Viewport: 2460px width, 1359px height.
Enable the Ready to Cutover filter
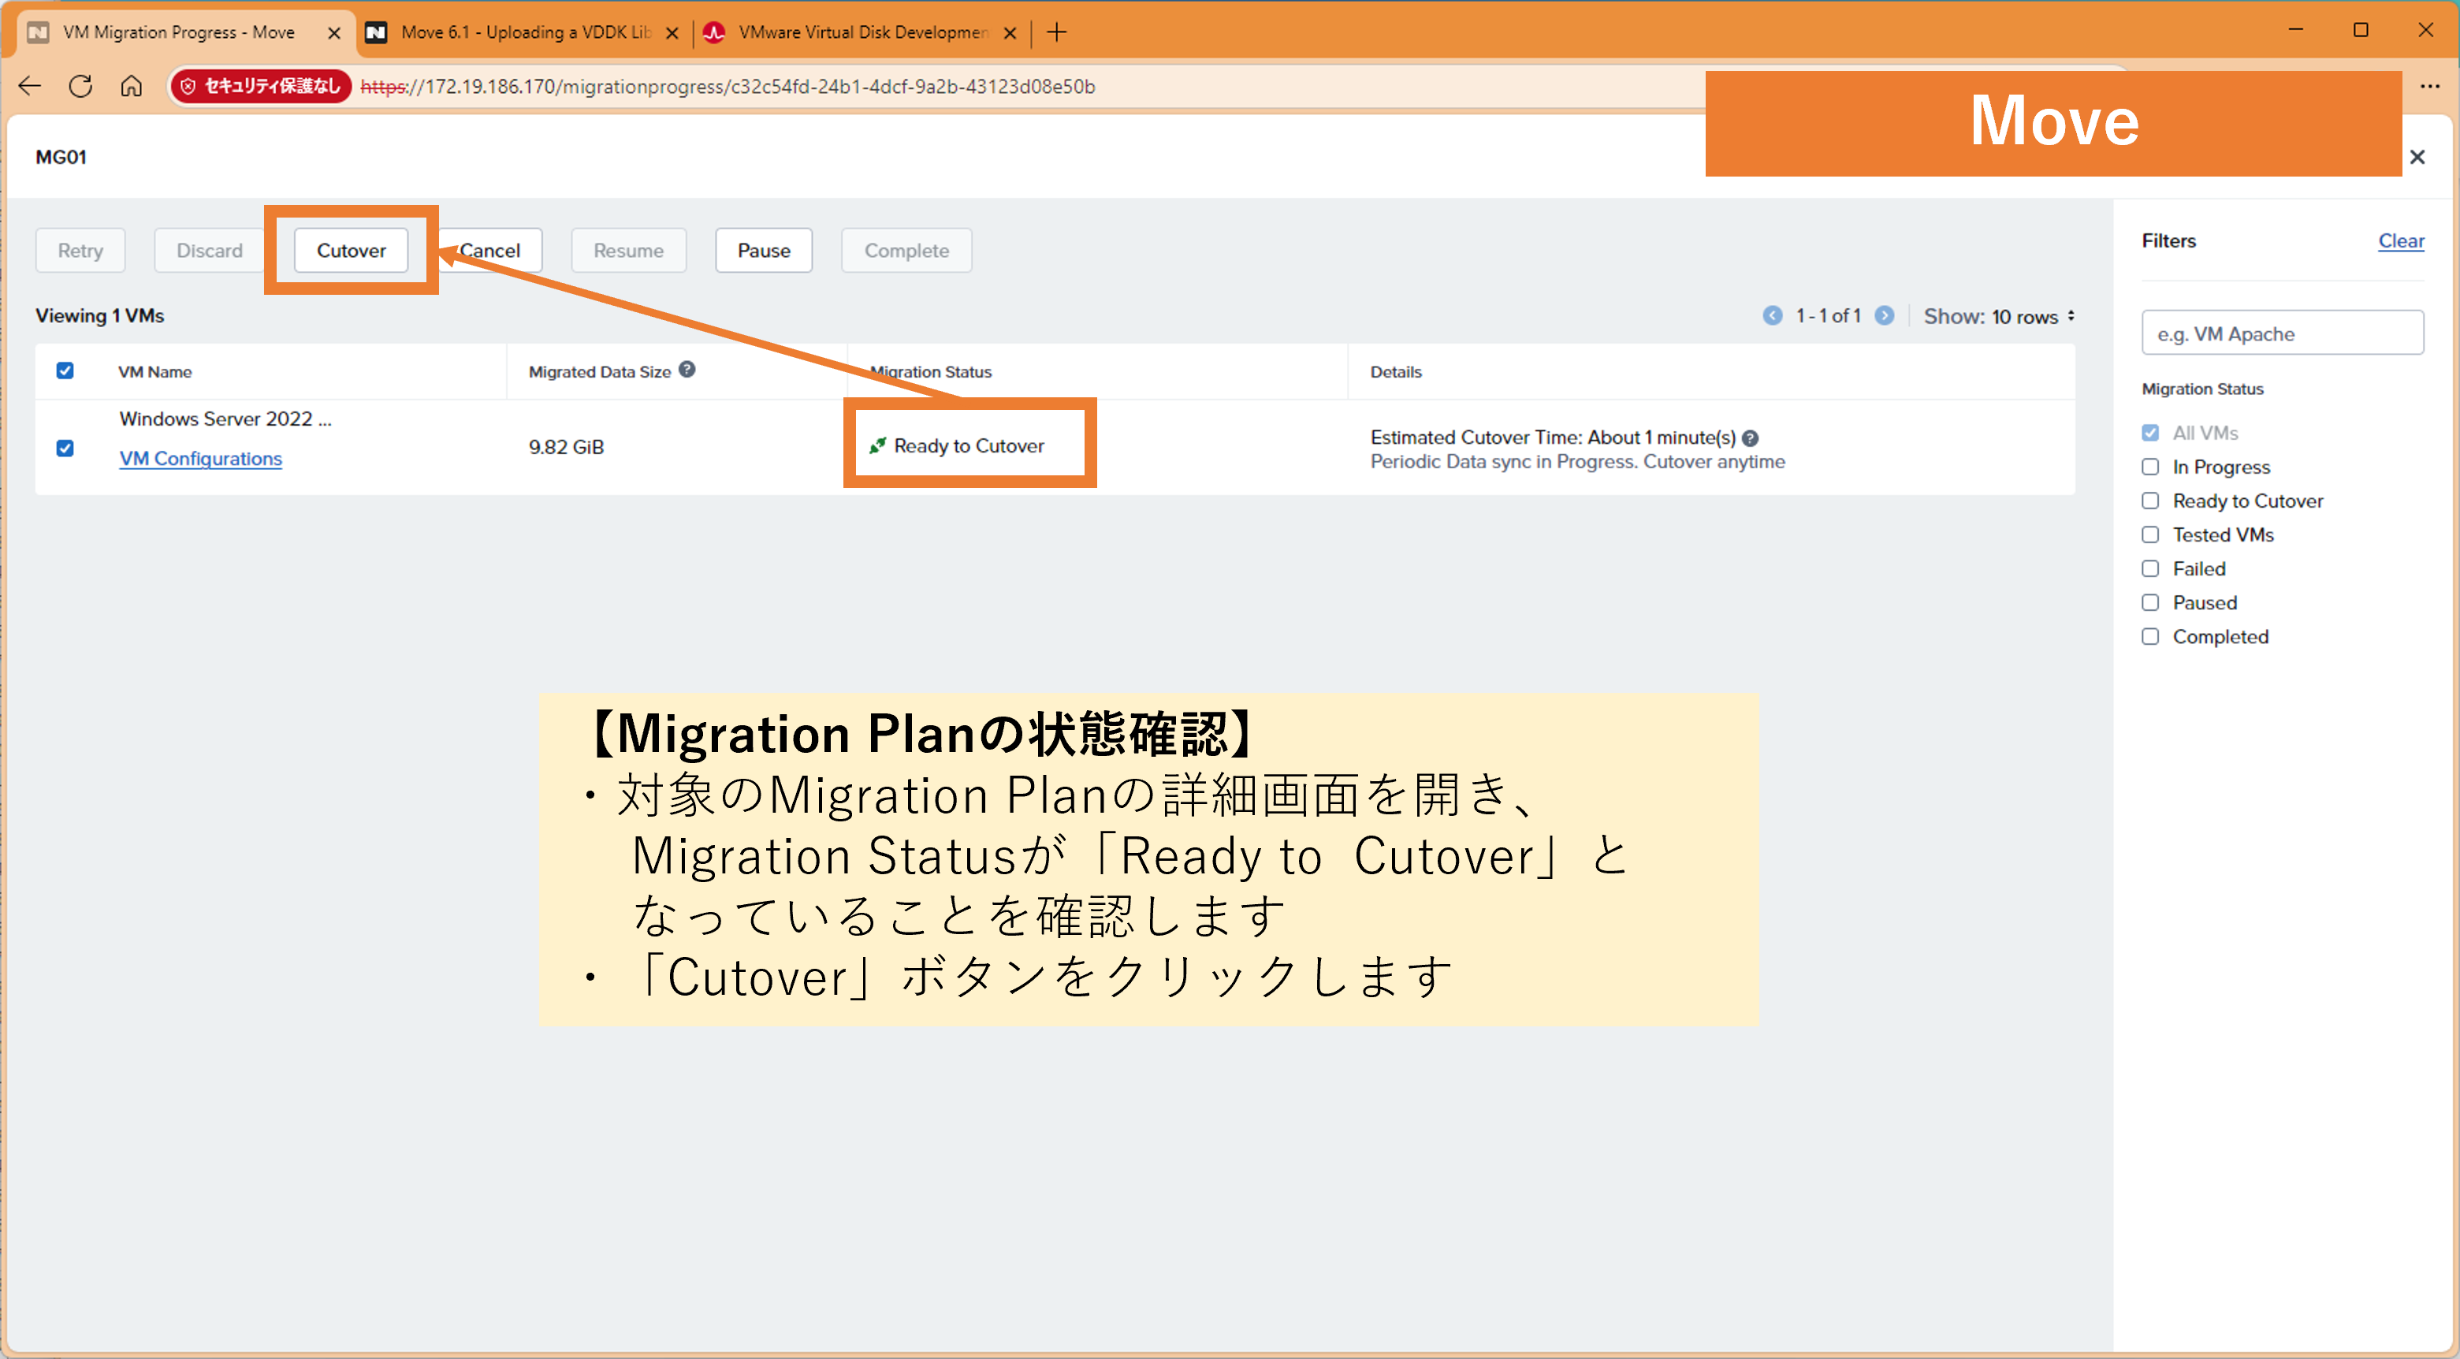(2149, 501)
